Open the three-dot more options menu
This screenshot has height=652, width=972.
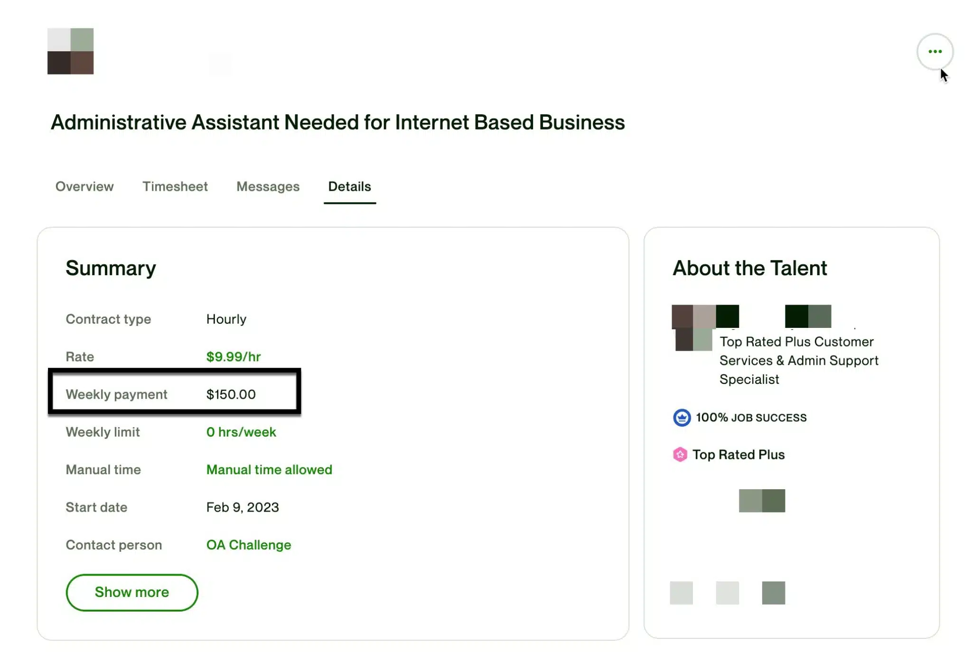(935, 51)
